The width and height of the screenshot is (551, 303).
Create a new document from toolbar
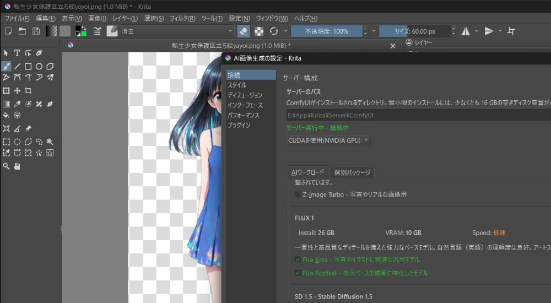point(8,31)
